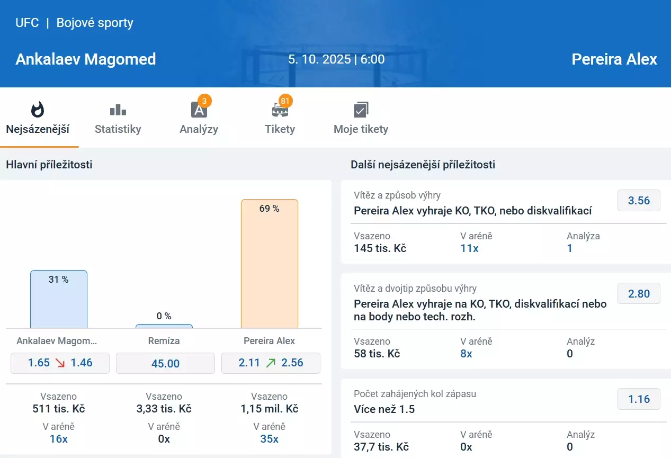
Task: Click the arena Tikety icon with badge 81
Action: click(x=280, y=110)
